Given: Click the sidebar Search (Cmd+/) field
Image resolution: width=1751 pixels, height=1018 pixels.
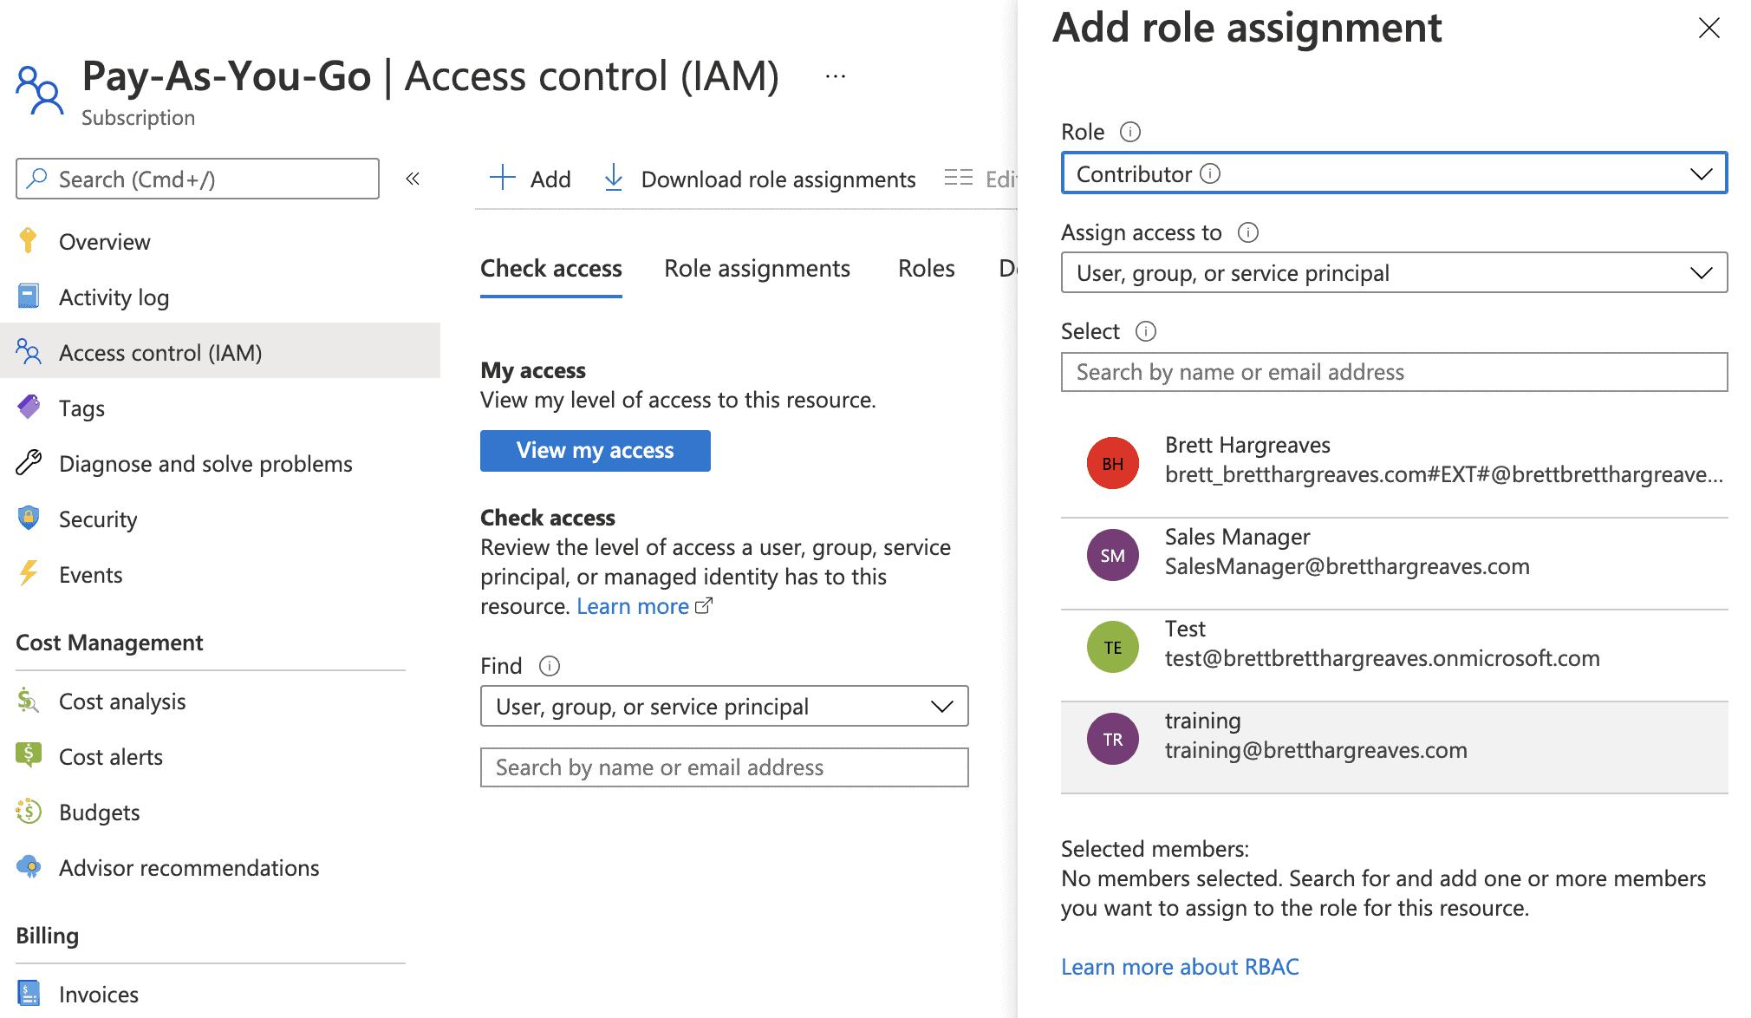Looking at the screenshot, I should pyautogui.click(x=198, y=179).
